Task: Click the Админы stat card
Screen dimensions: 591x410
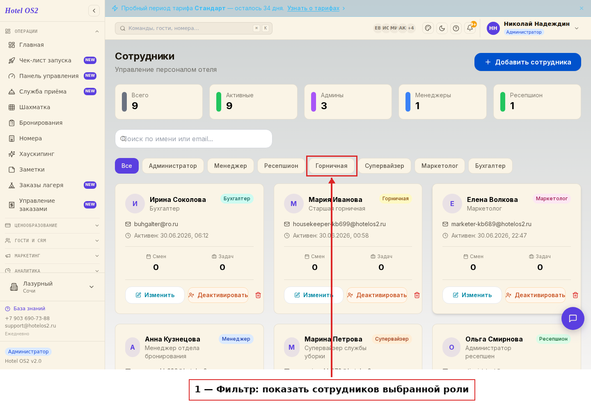Action: click(348, 102)
